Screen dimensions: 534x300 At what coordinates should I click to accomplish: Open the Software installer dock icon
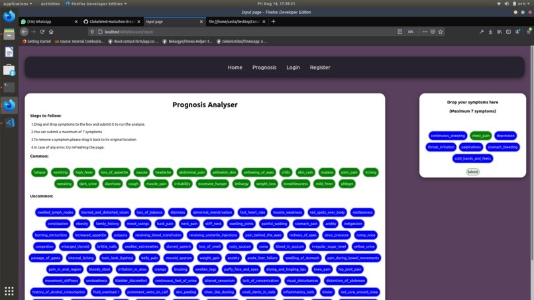pos(9,70)
